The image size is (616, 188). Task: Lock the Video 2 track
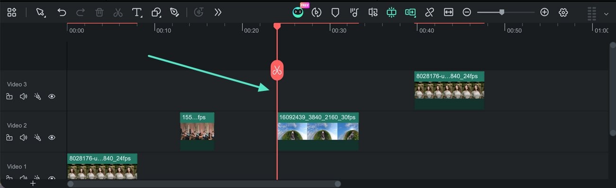point(9,138)
